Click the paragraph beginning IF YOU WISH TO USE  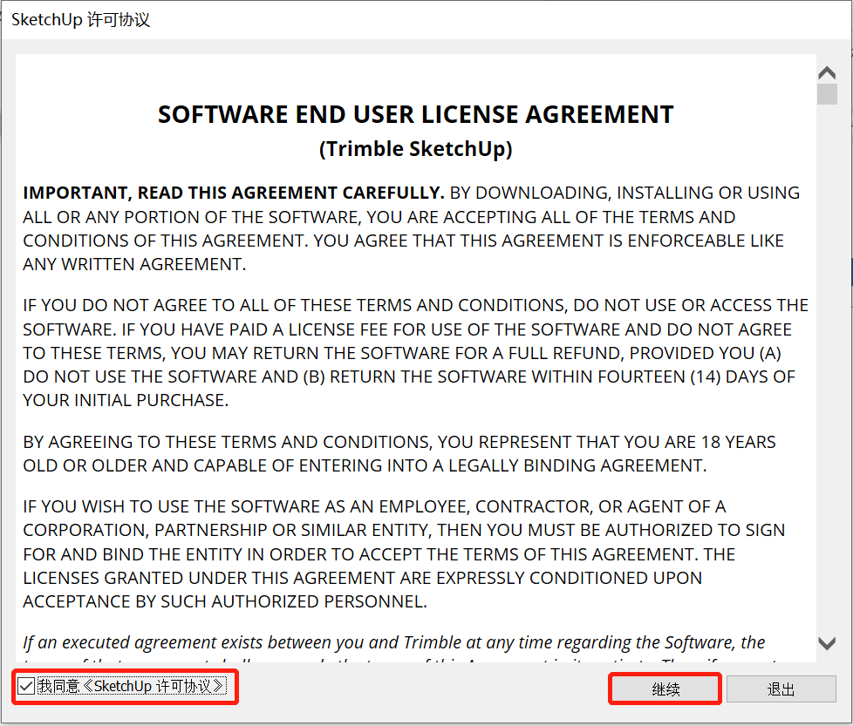point(404,553)
